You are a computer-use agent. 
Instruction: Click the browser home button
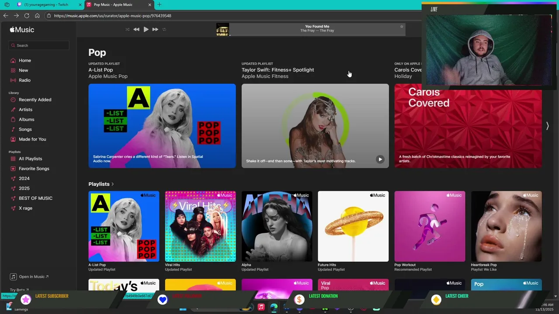click(37, 16)
